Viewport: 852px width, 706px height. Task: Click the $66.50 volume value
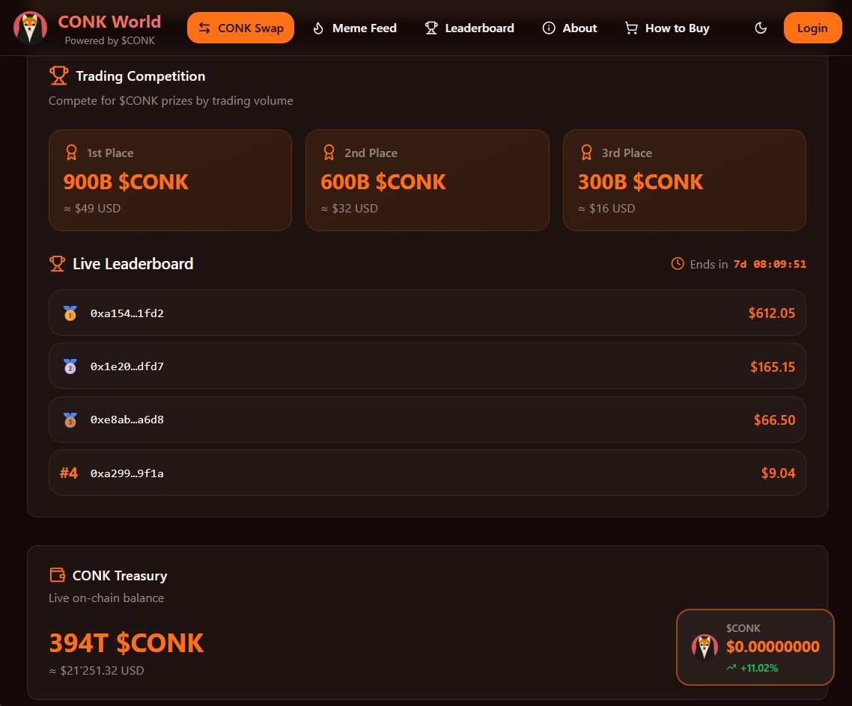tap(774, 420)
